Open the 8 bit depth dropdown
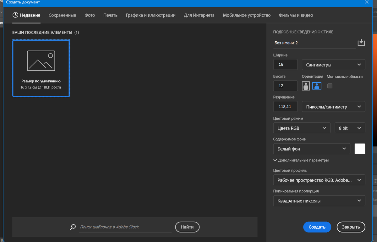 [x=350, y=128]
